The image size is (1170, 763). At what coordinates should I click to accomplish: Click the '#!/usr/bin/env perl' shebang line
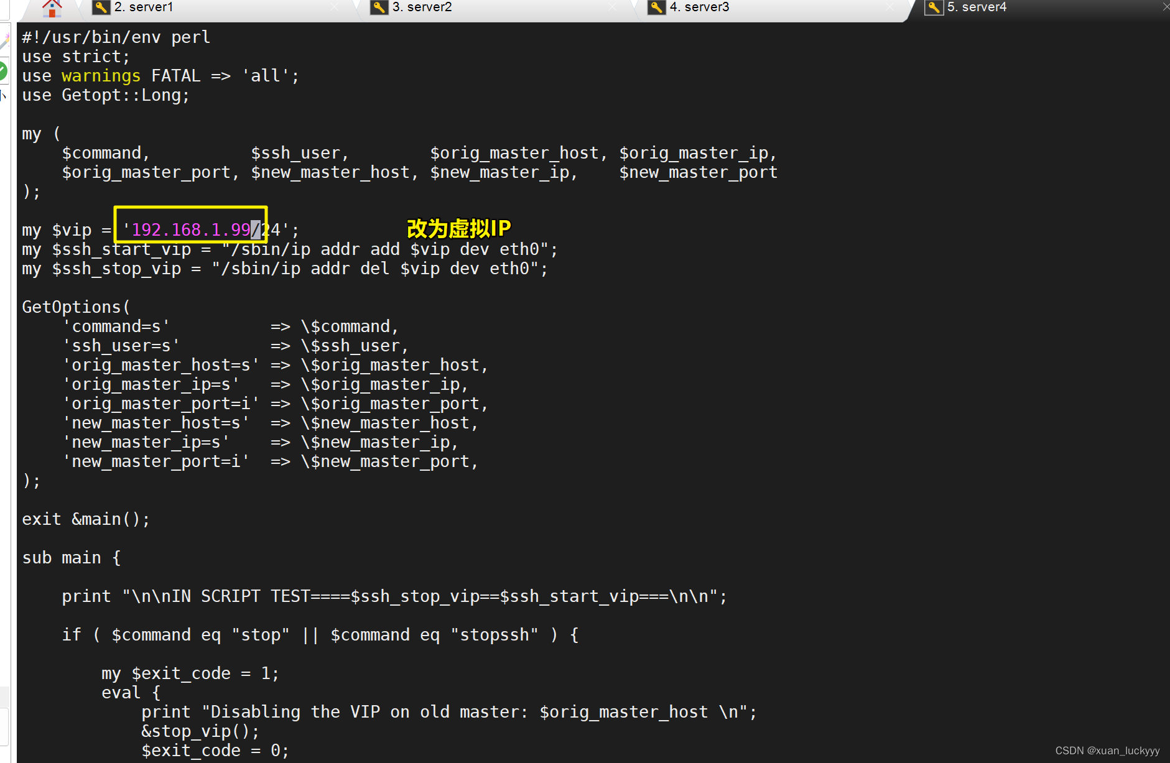click(116, 37)
